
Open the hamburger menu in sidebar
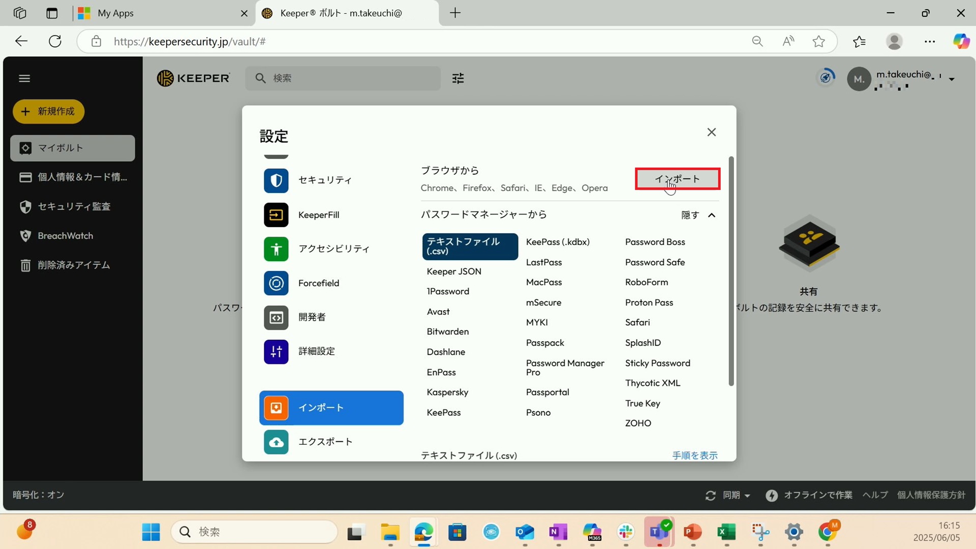[24, 78]
